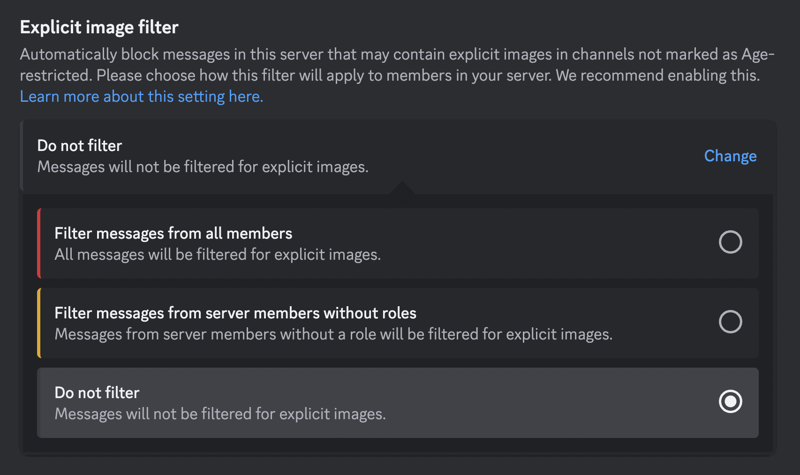Screen dimensions: 800x475
Task: Click the highlighted option's 'Messages will not be filtered' description
Action: (220, 414)
